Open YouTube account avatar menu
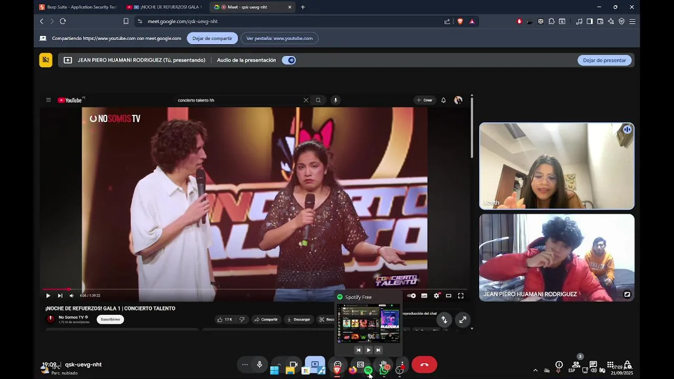Image resolution: width=674 pixels, height=379 pixels. coord(458,100)
